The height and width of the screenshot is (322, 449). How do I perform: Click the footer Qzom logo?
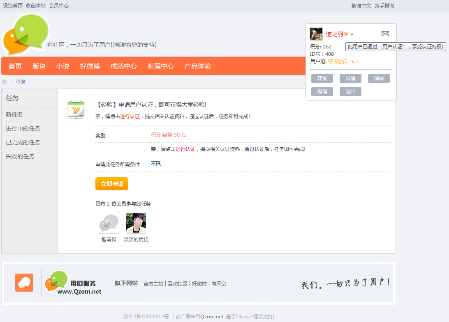point(73,283)
